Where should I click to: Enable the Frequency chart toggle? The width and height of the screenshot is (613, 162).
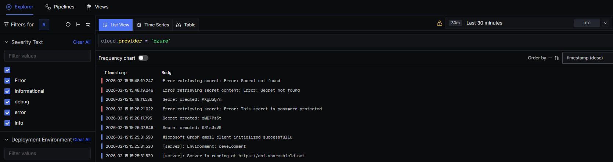coord(143,58)
